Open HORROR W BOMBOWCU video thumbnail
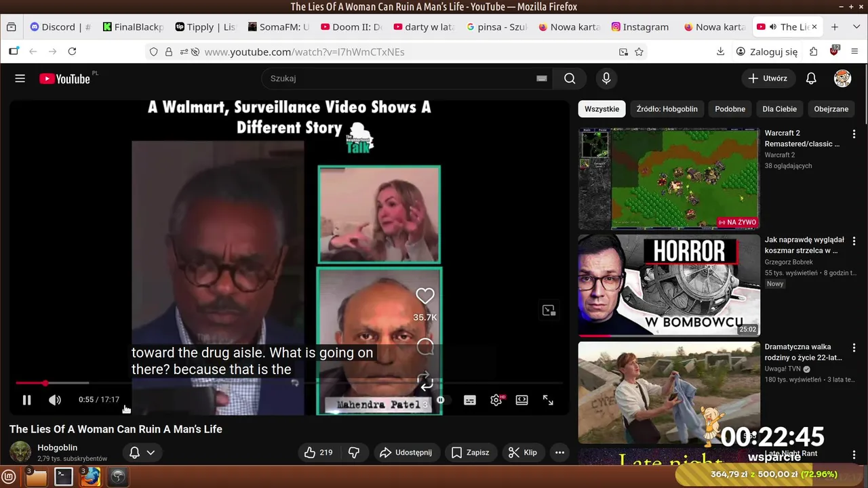 [669, 285]
